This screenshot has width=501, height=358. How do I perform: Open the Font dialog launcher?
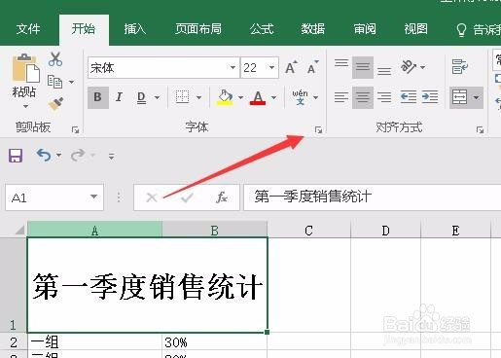point(318,130)
